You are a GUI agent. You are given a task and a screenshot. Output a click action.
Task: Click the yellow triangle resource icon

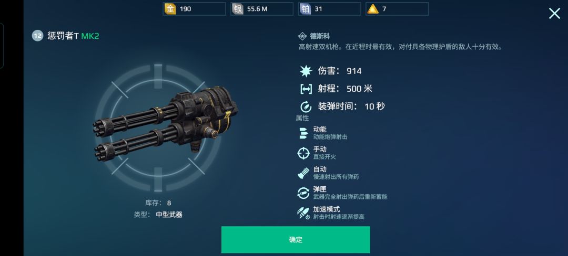click(373, 9)
